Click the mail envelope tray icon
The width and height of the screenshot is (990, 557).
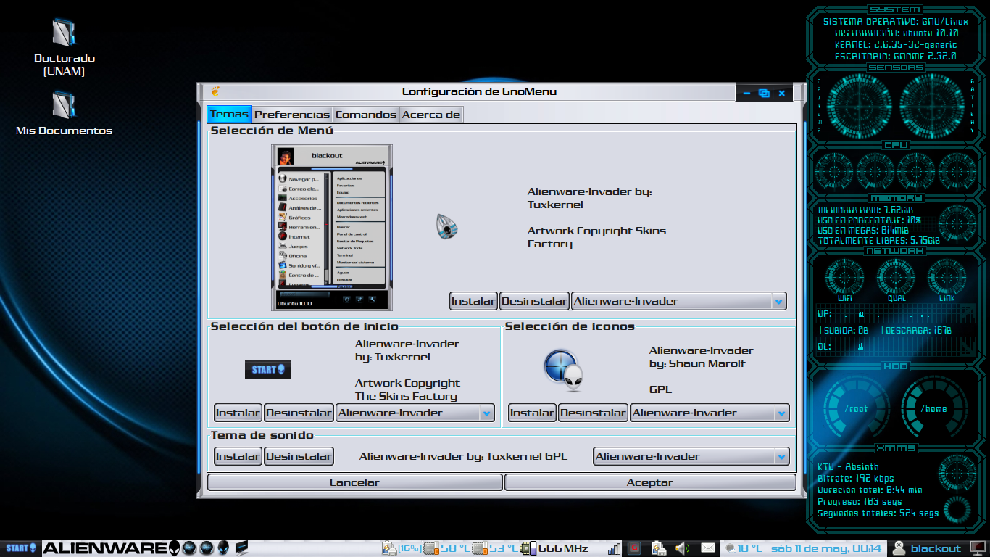708,548
